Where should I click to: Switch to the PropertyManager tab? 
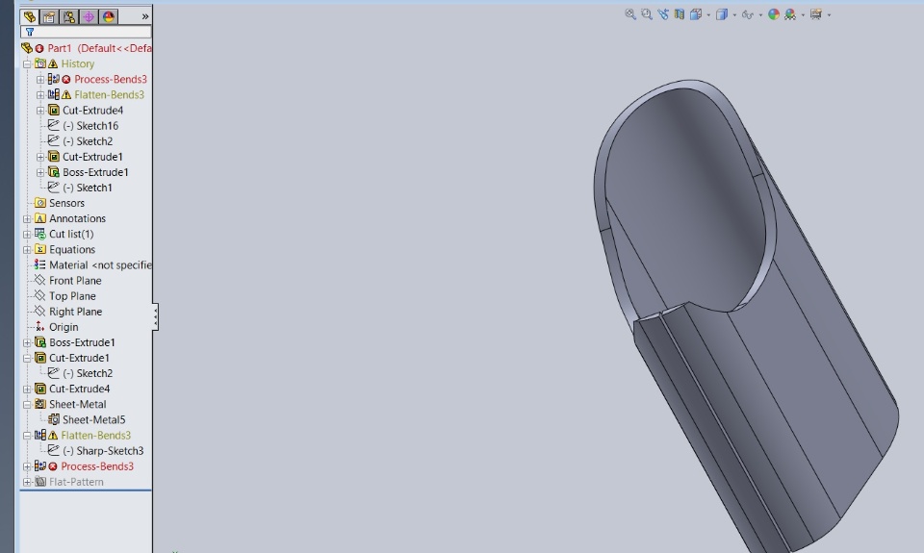click(49, 17)
